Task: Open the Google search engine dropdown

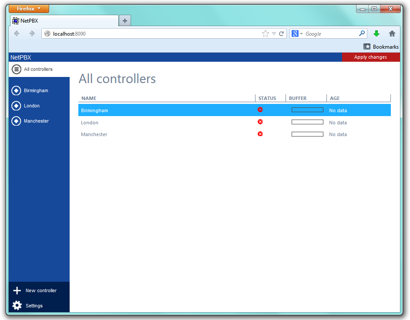Action: click(297, 33)
